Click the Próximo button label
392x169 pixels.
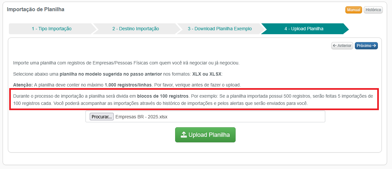(364, 46)
